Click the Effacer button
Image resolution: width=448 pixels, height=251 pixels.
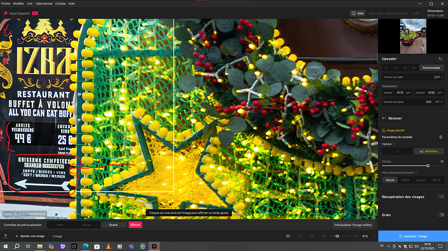pyautogui.click(x=135, y=225)
